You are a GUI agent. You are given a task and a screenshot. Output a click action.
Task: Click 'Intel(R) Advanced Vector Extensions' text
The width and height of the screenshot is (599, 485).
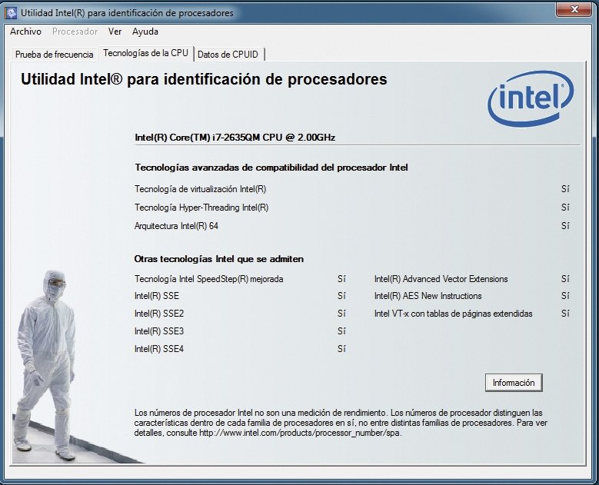[x=441, y=279]
